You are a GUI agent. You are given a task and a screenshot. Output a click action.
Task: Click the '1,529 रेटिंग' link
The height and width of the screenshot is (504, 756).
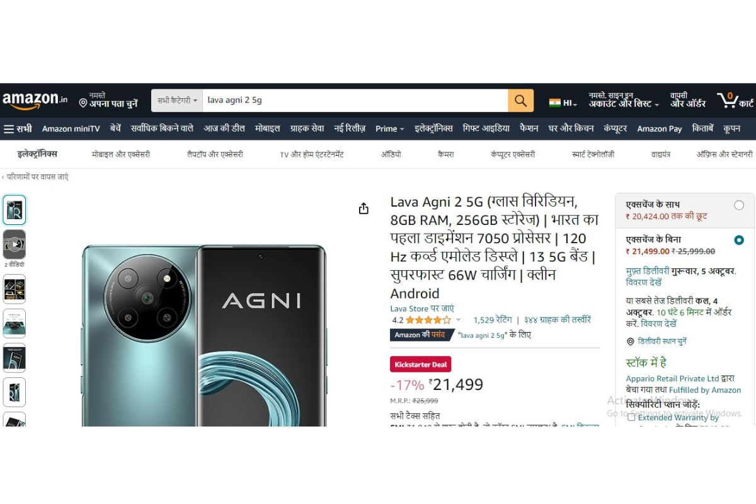click(493, 320)
